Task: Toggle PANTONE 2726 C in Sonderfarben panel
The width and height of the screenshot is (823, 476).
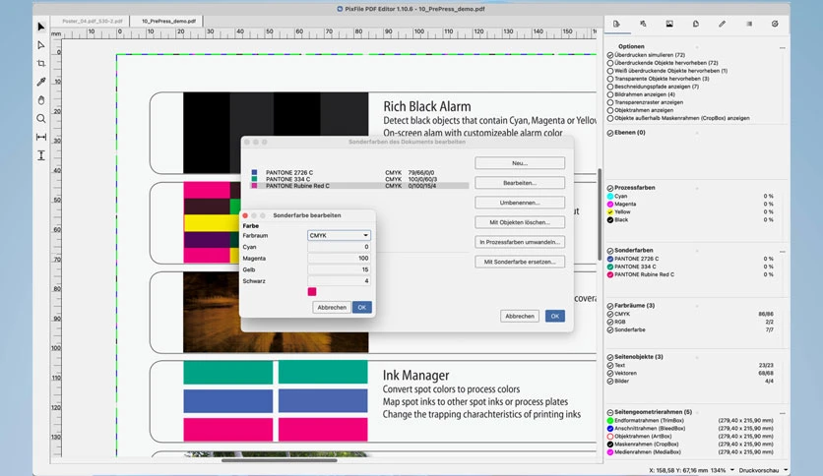Action: pos(610,259)
